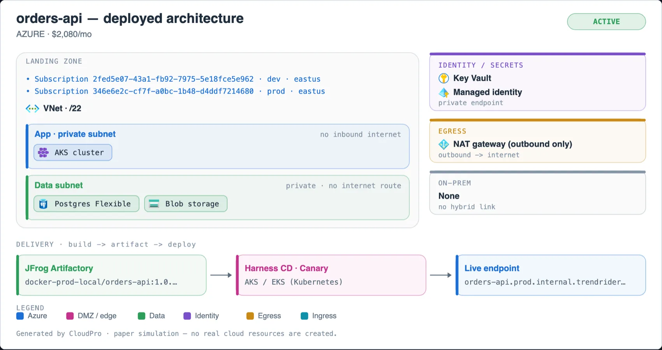Click the 'ON-PREM' panel header
This screenshot has height=350, width=662.
pos(455,183)
